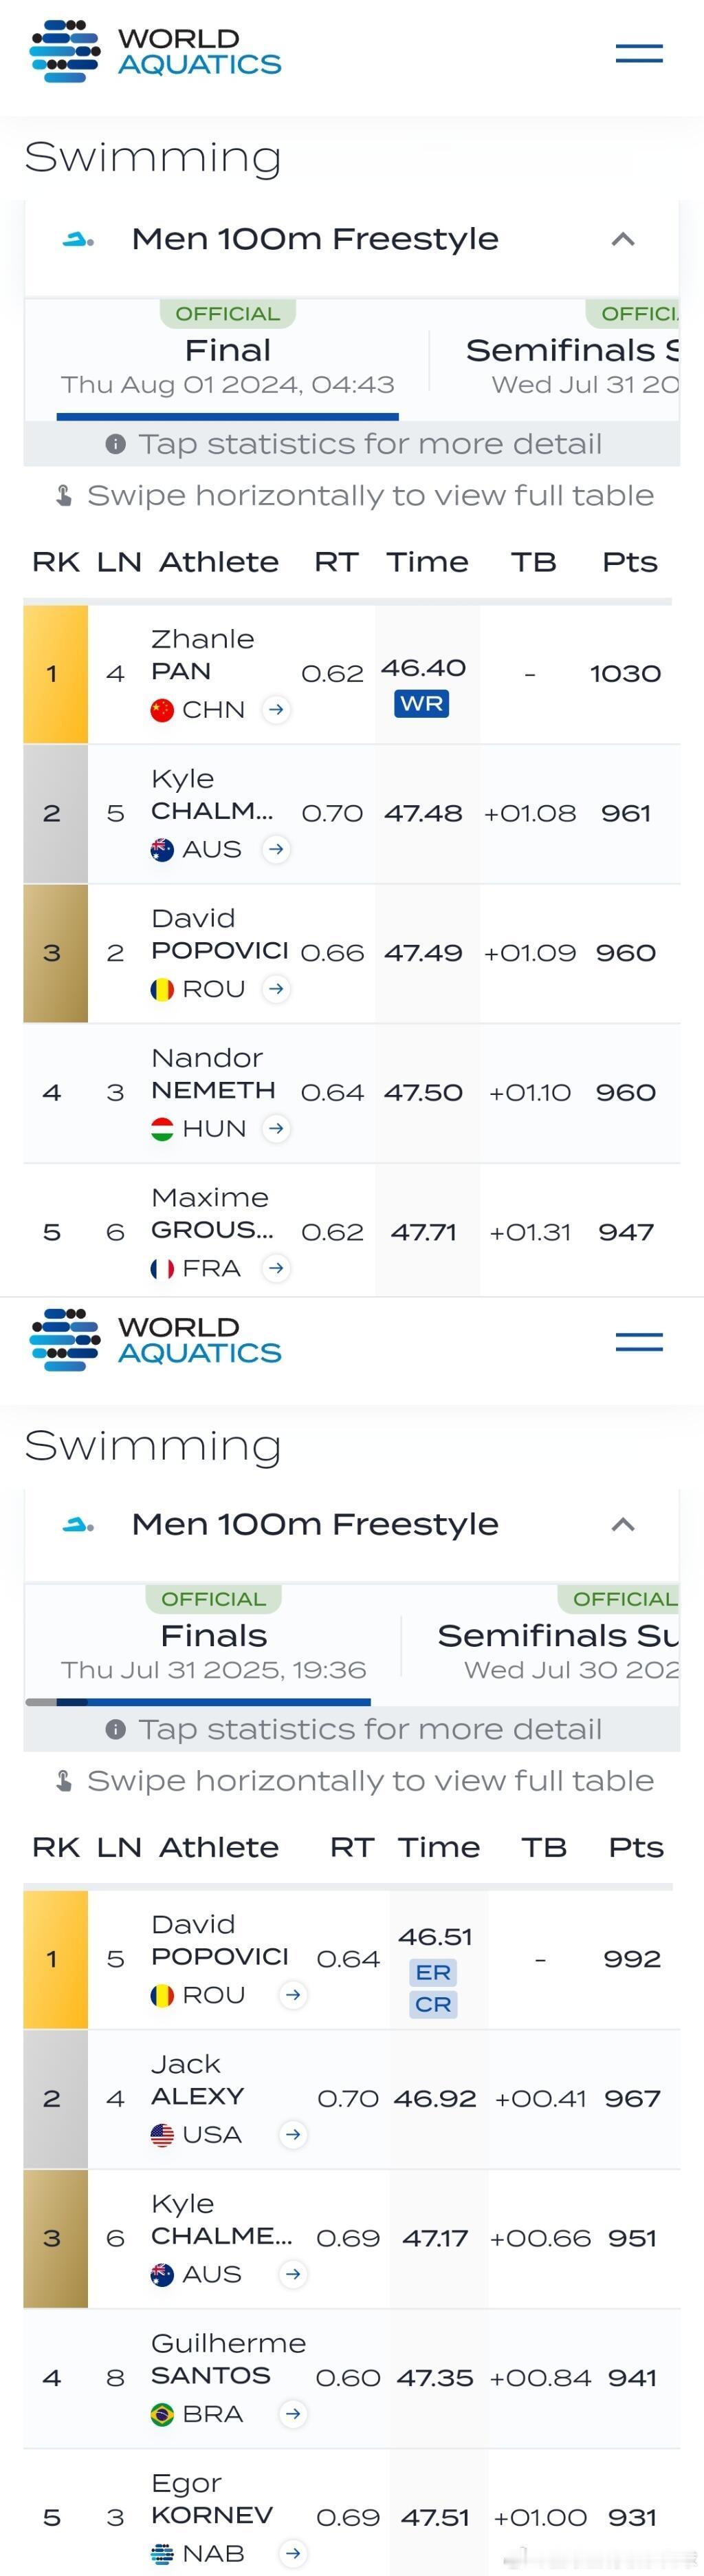The image size is (704, 2576).
Task: Click arrow icon beside Guilherme Santos BRA
Action: coord(293,2414)
